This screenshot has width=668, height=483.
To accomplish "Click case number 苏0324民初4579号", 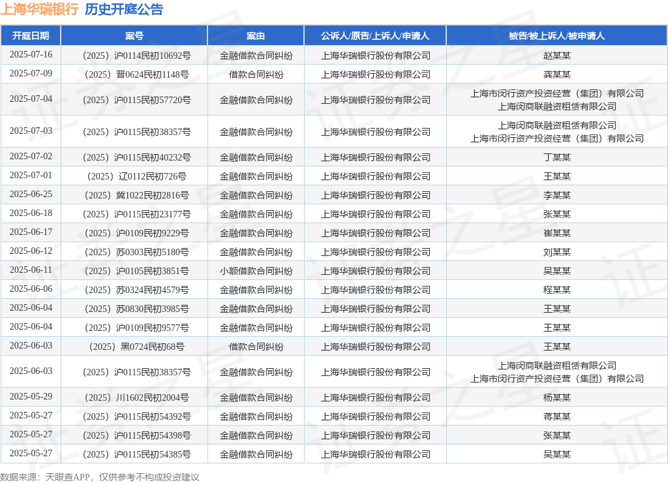I will [x=136, y=290].
